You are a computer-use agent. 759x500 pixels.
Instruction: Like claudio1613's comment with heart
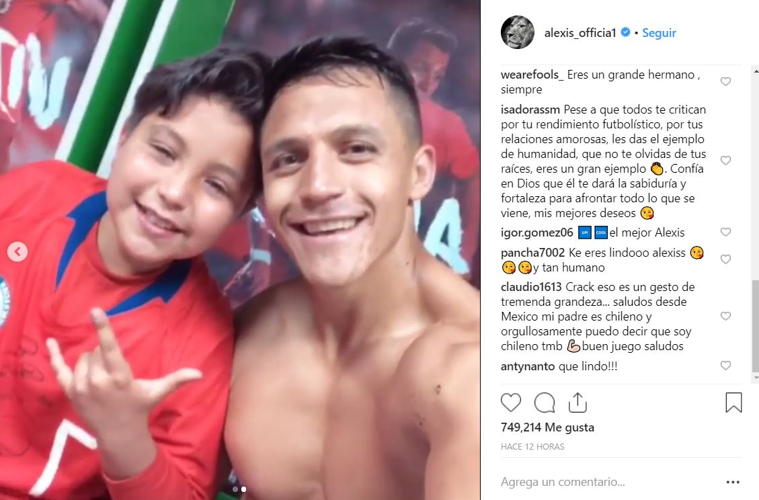[x=725, y=317]
